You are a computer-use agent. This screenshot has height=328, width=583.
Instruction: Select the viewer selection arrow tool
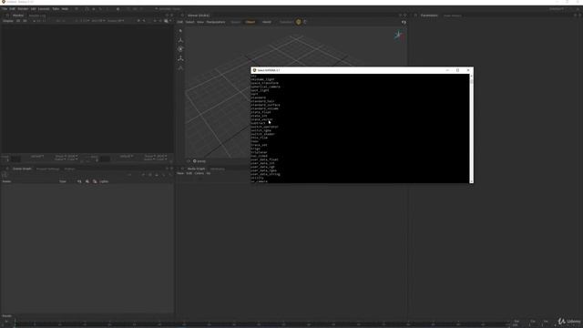(180, 31)
